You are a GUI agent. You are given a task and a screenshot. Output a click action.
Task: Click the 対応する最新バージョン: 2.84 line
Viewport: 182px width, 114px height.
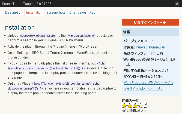click(146, 70)
